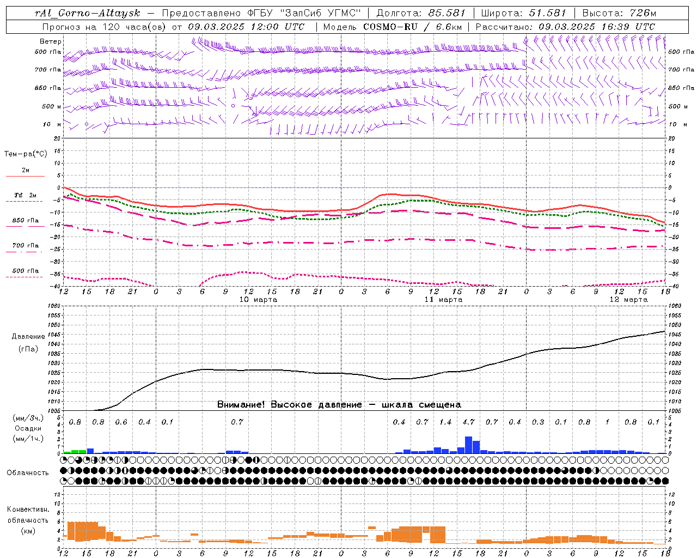The image size is (697, 558).
Task: Click the 4.7 precipitation total value
Action: (x=468, y=422)
